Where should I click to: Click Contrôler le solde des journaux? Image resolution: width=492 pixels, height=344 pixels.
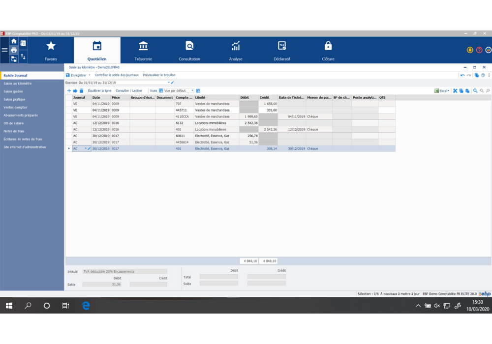[117, 75]
